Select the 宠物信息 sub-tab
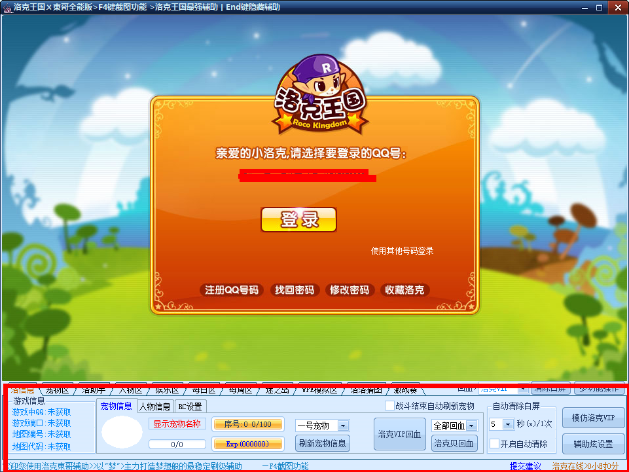Screen dimensions: 629x472 tap(117, 406)
